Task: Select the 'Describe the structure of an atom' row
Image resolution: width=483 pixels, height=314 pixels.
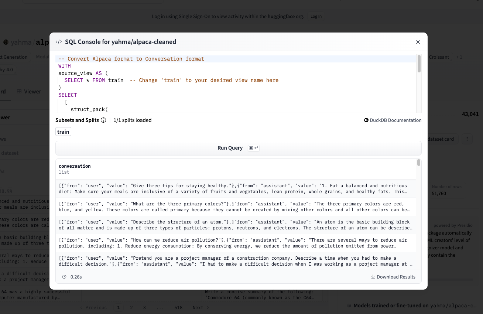Action: click(236, 225)
